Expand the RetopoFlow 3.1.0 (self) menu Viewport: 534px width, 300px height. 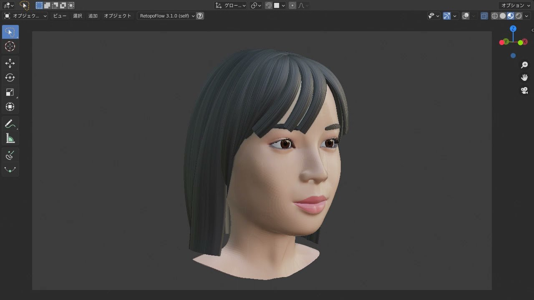167,16
